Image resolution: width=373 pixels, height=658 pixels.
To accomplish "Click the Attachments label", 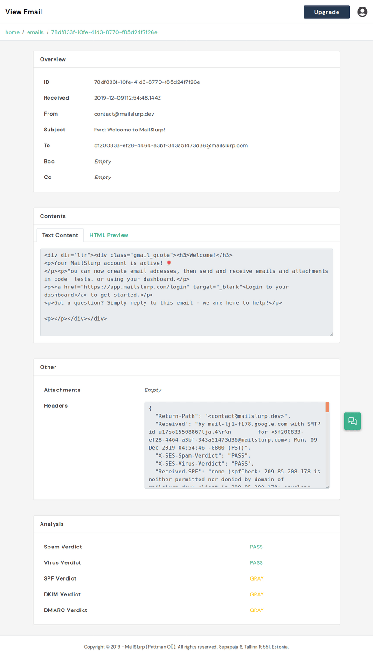I will click(62, 390).
